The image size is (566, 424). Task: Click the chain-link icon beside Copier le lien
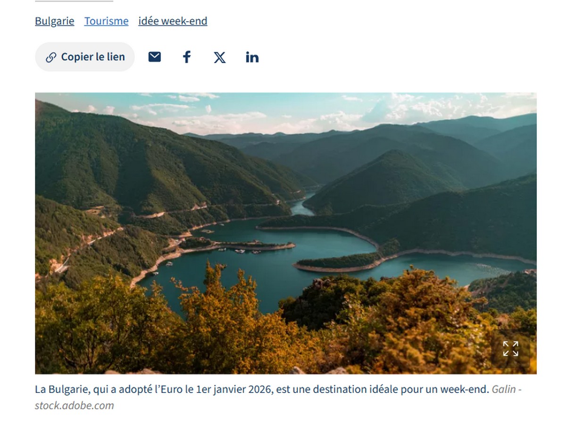(x=51, y=57)
